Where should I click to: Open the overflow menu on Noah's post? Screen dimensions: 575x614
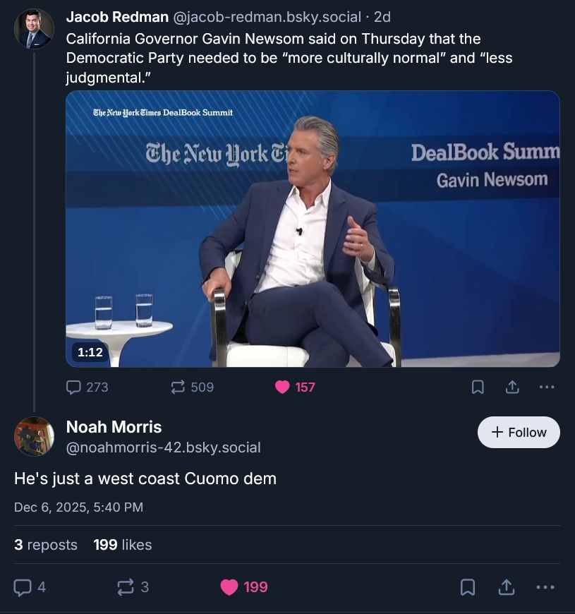[x=544, y=586]
